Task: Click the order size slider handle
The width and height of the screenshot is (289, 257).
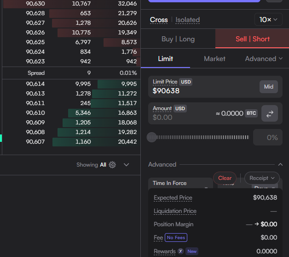Action: click(x=151, y=137)
